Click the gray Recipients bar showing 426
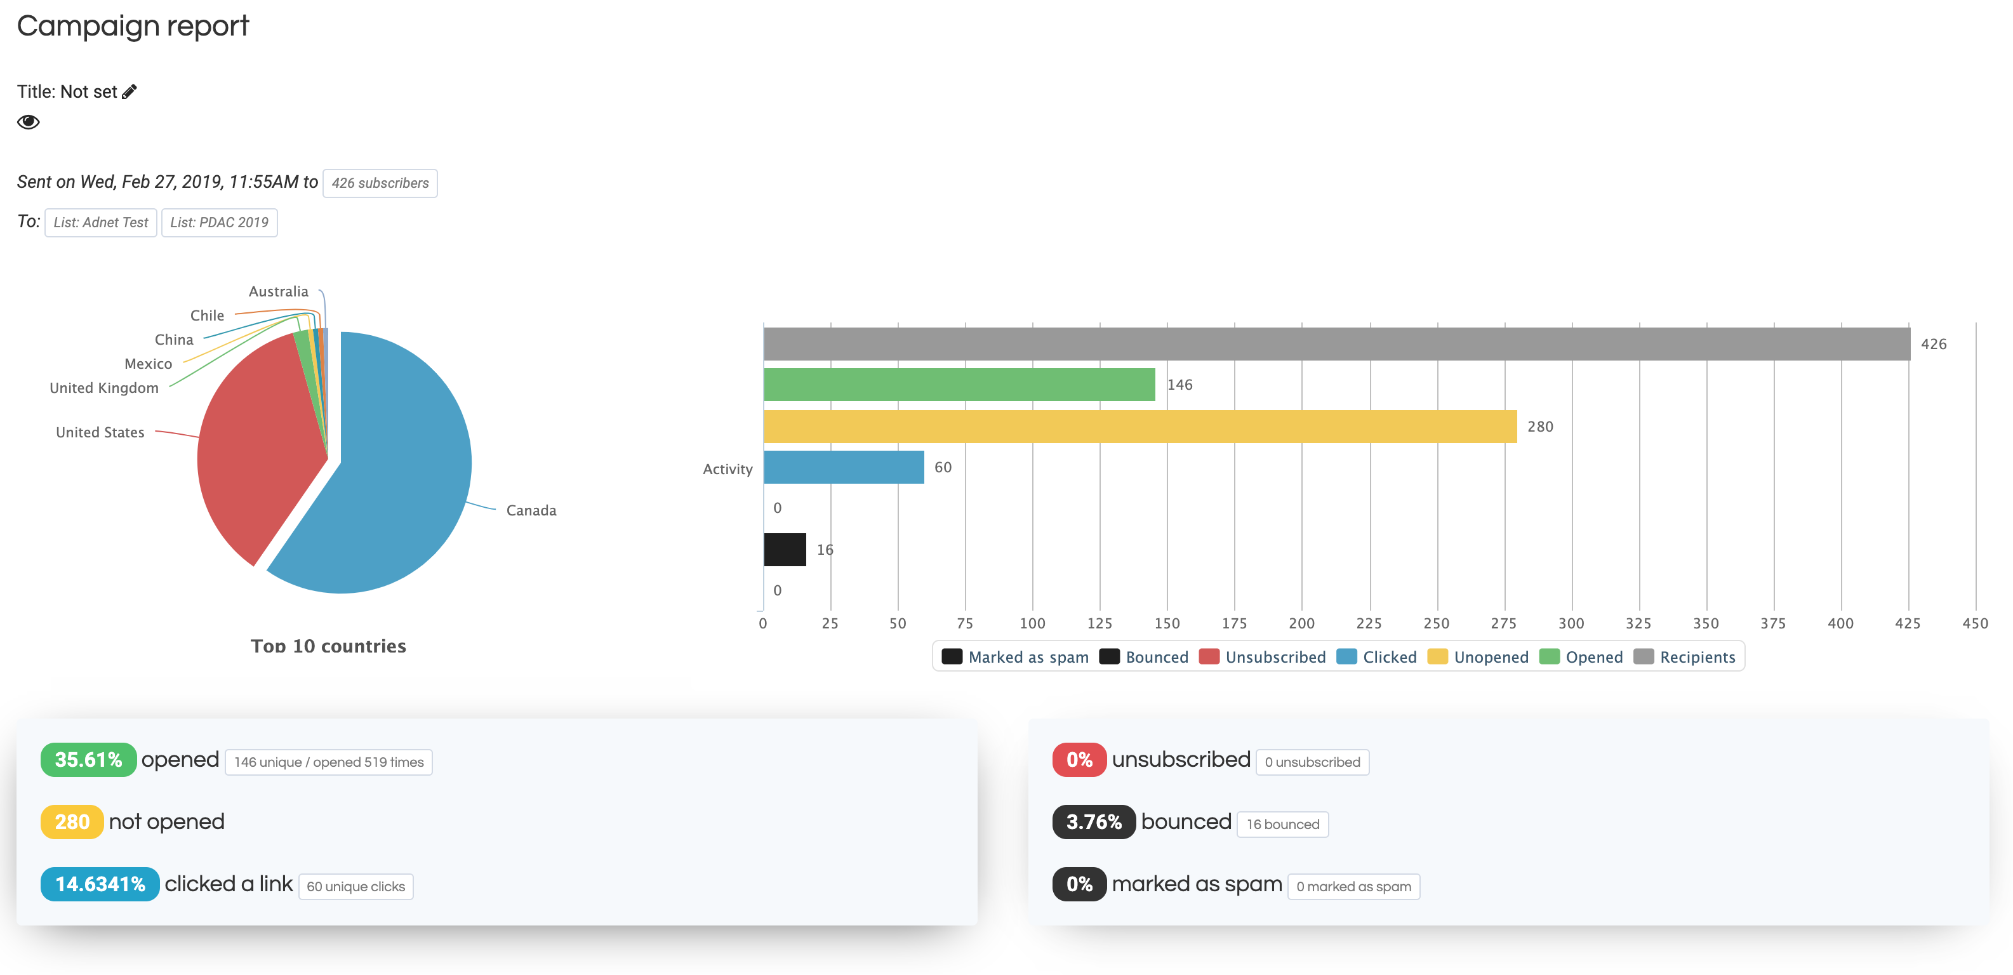Viewport: 2013px width, 975px height. [1336, 344]
